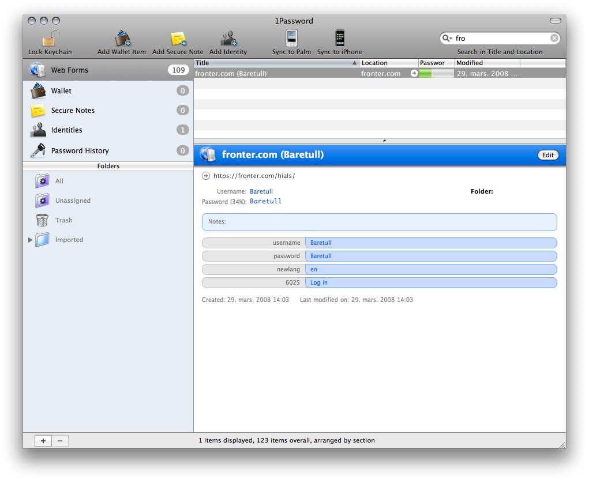Image resolution: width=589 pixels, height=480 pixels.
Task: Select Wallet in the sidebar
Action: click(108, 90)
